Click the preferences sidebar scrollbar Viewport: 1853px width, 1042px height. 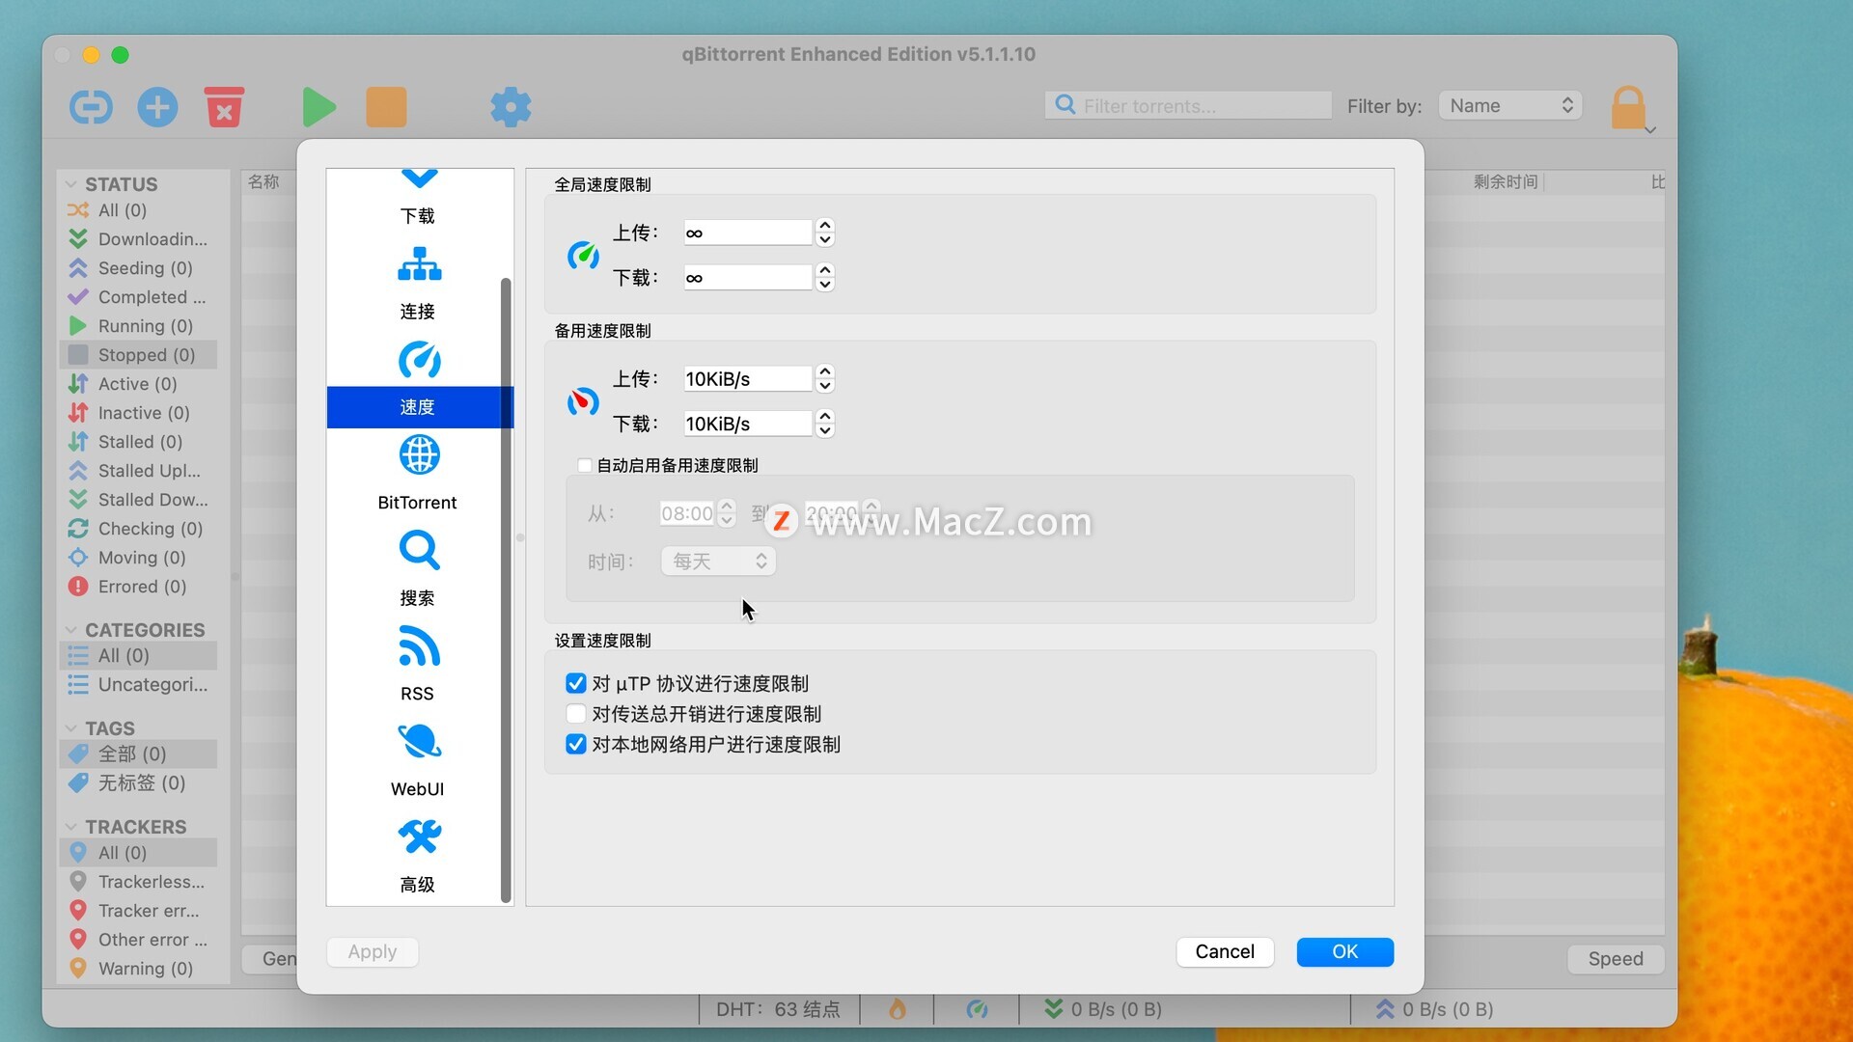(505, 589)
